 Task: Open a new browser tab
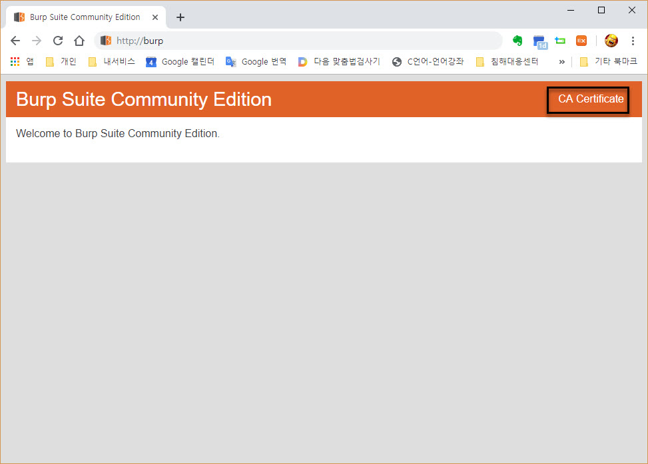[180, 17]
